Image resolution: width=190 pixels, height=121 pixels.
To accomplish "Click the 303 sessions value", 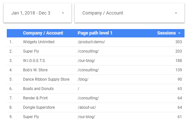I will pos(178,42).
